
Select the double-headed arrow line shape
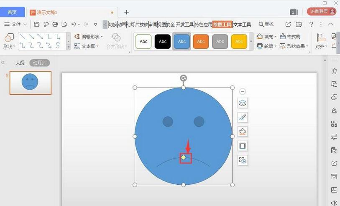[40, 37]
